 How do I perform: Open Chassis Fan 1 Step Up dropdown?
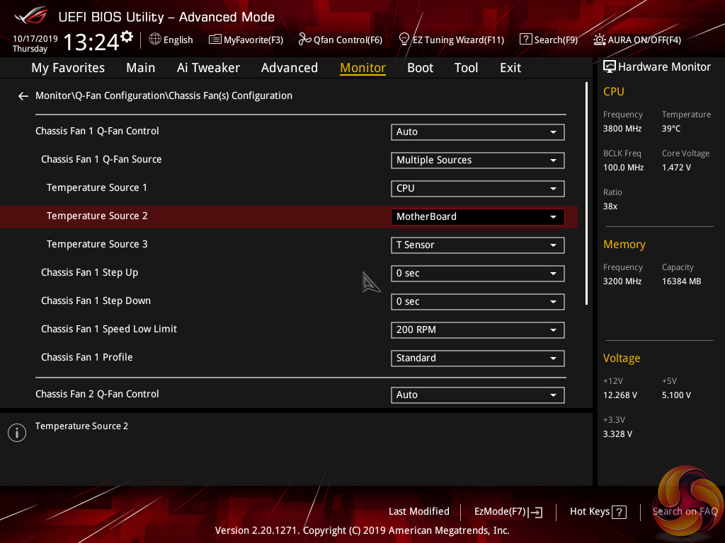(x=478, y=274)
